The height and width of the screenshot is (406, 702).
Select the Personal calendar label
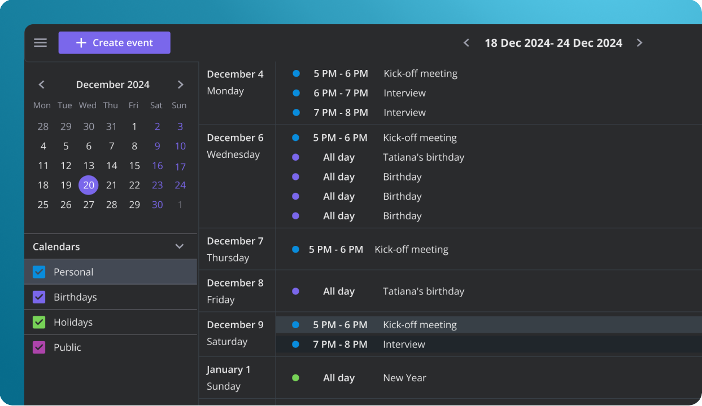73,272
